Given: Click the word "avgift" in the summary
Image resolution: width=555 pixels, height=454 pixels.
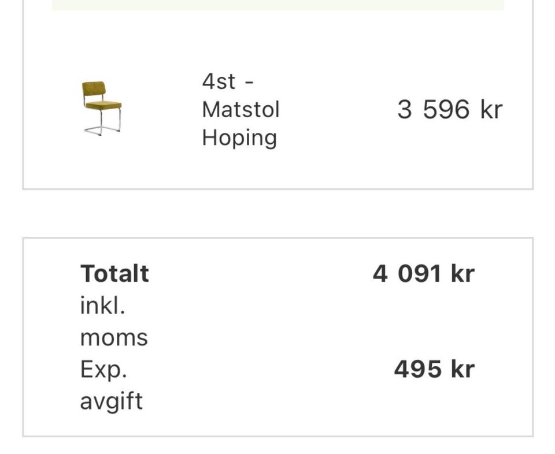Looking at the screenshot, I should [x=111, y=401].
